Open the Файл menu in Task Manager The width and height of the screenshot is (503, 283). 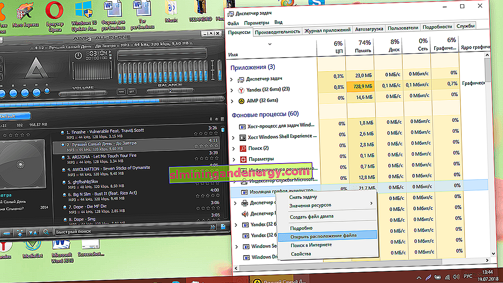click(233, 23)
